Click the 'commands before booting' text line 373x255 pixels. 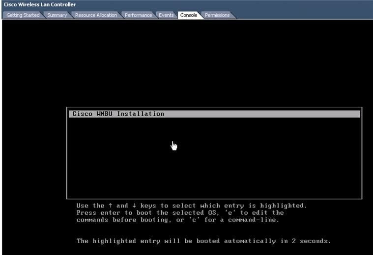click(178, 220)
